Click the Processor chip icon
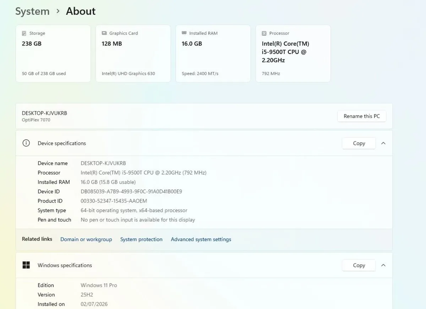The image size is (426, 309). 264,33
